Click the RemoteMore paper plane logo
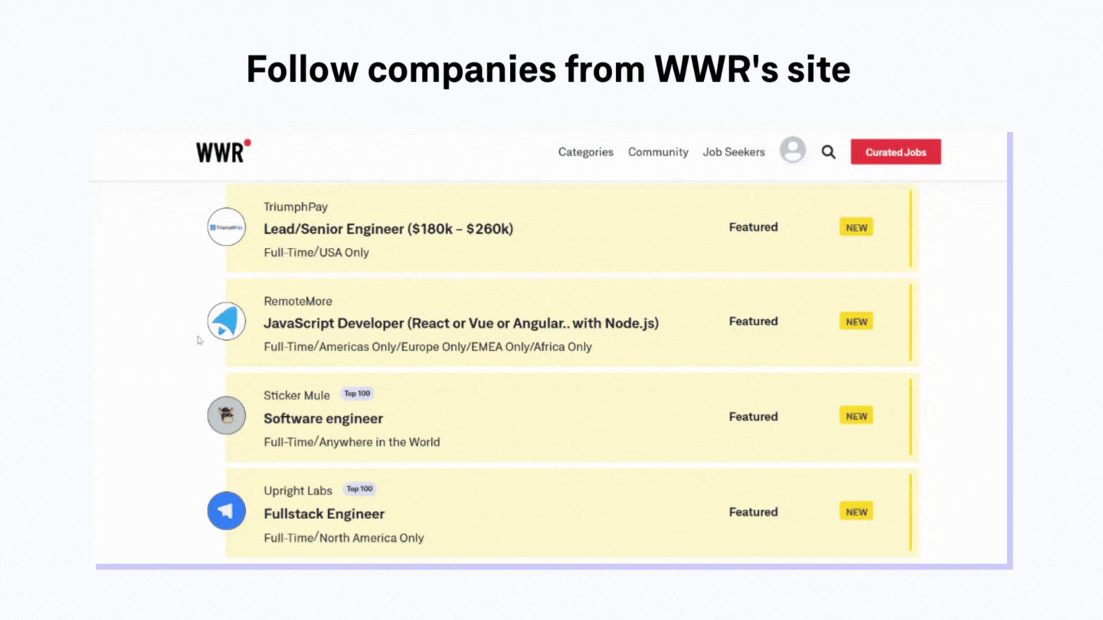1103x620 pixels. click(x=226, y=321)
